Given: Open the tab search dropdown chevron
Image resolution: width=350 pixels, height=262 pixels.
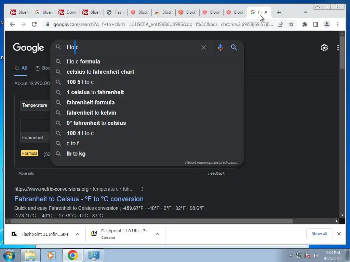Looking at the screenshot, I should coord(305,12).
